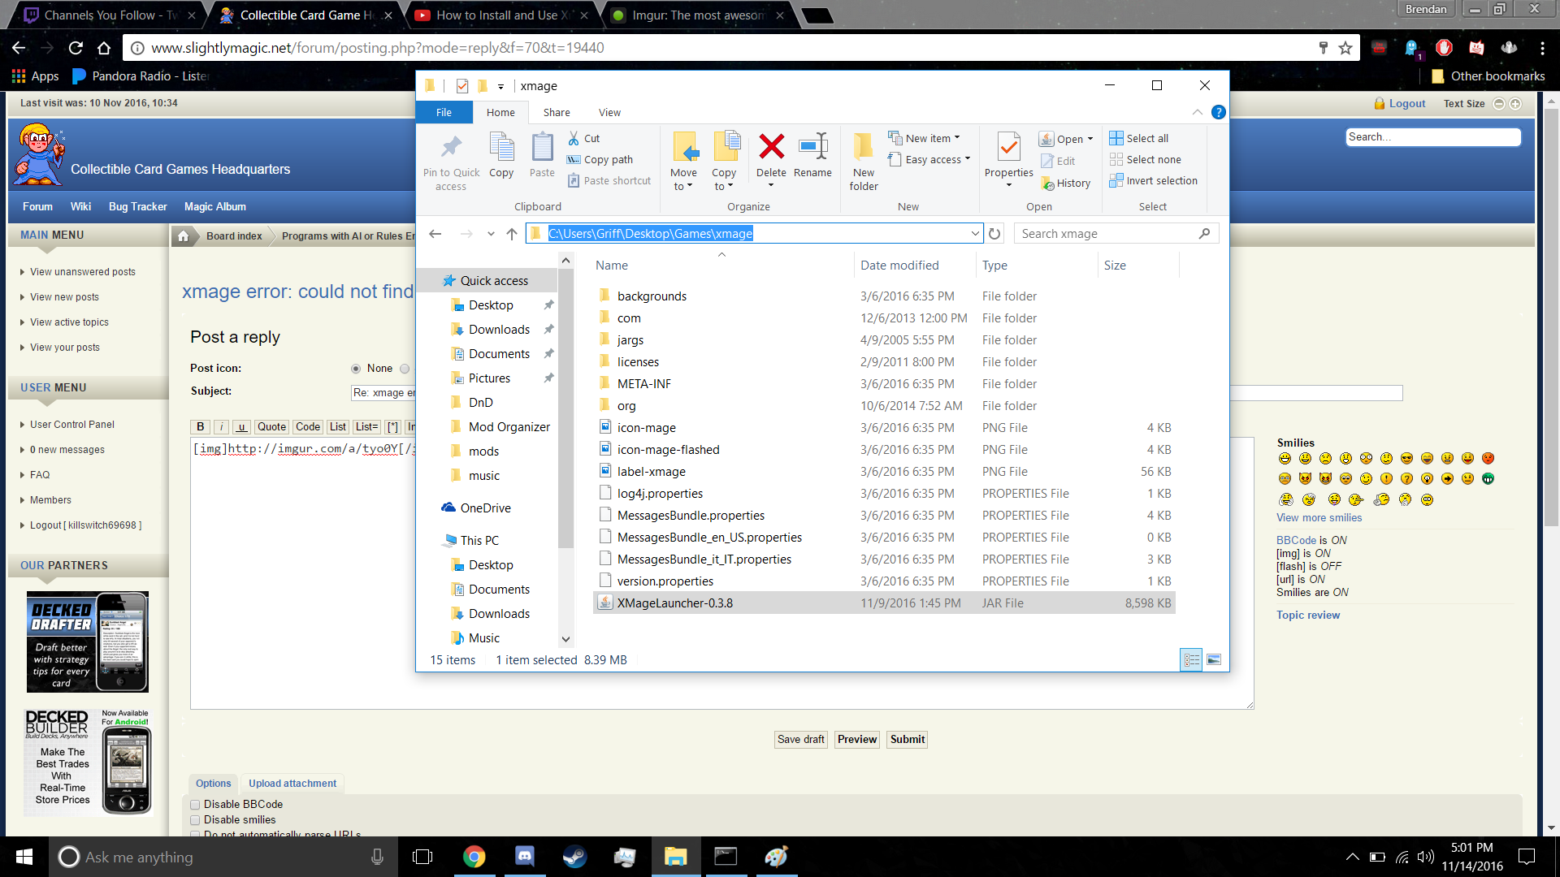Click the Save draft button
Screen dimensions: 1560x877
tap(800, 740)
